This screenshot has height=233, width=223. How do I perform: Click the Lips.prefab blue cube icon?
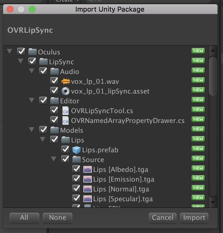(77, 150)
